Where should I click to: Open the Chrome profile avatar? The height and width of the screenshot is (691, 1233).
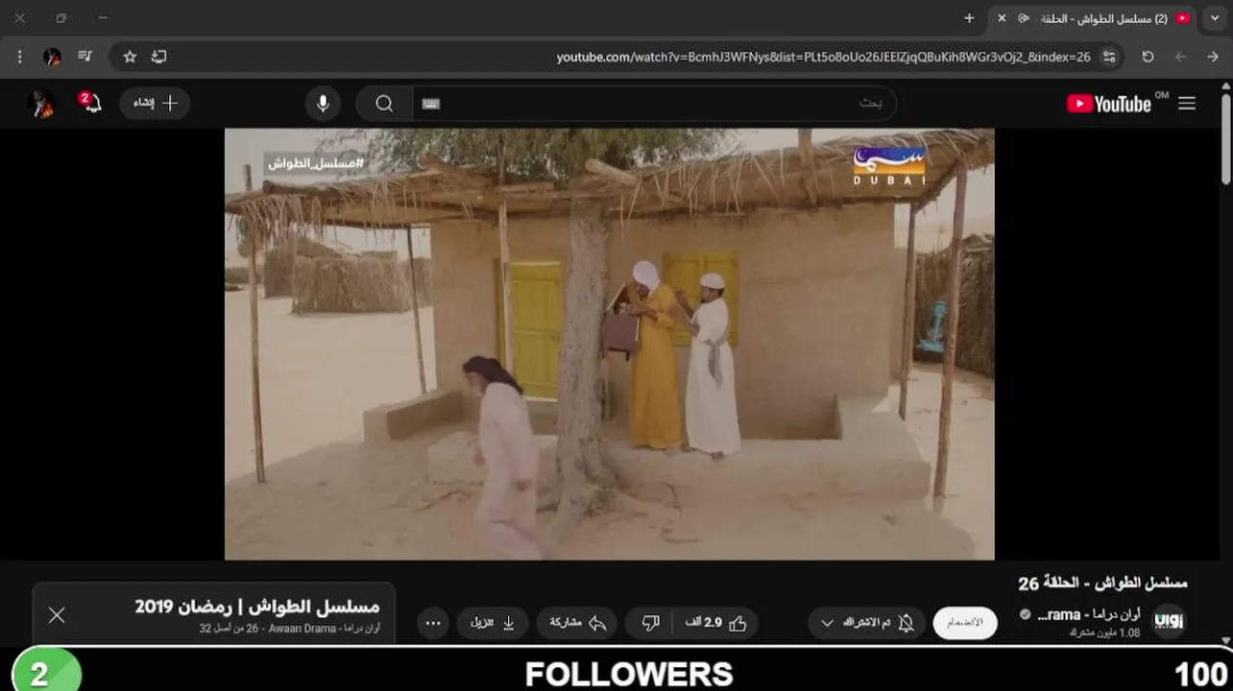pyautogui.click(x=53, y=57)
